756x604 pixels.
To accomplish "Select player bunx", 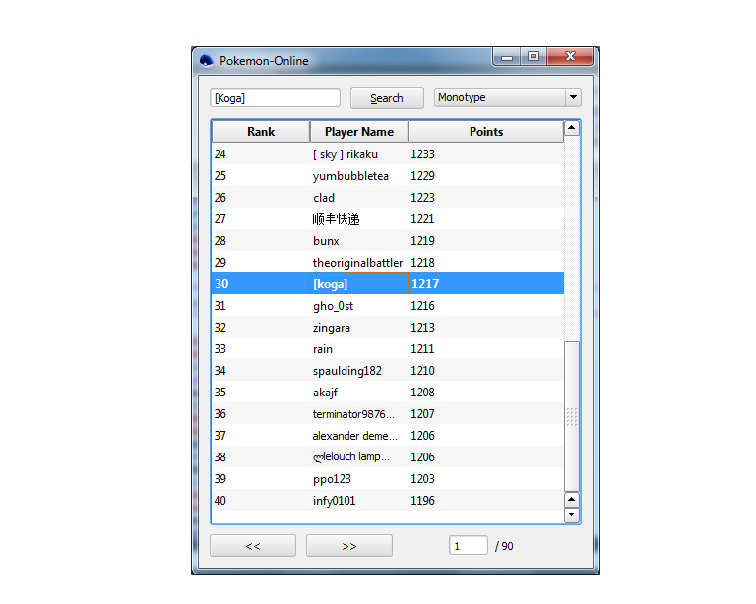I will [326, 241].
